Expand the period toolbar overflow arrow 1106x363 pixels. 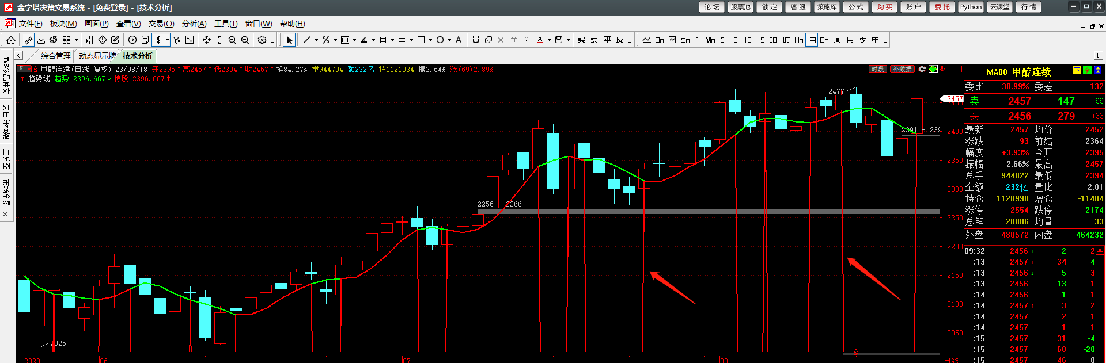click(885, 43)
